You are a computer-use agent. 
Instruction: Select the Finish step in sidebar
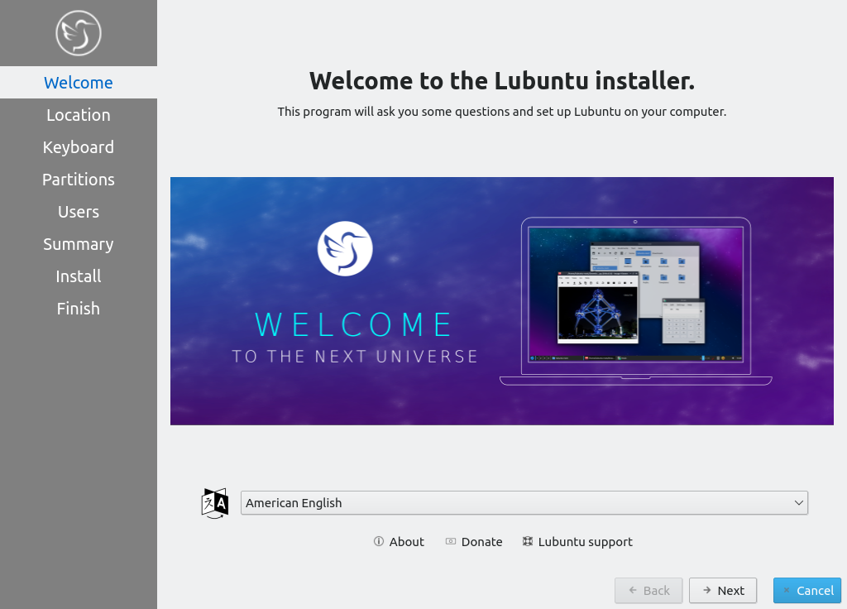pyautogui.click(x=79, y=309)
